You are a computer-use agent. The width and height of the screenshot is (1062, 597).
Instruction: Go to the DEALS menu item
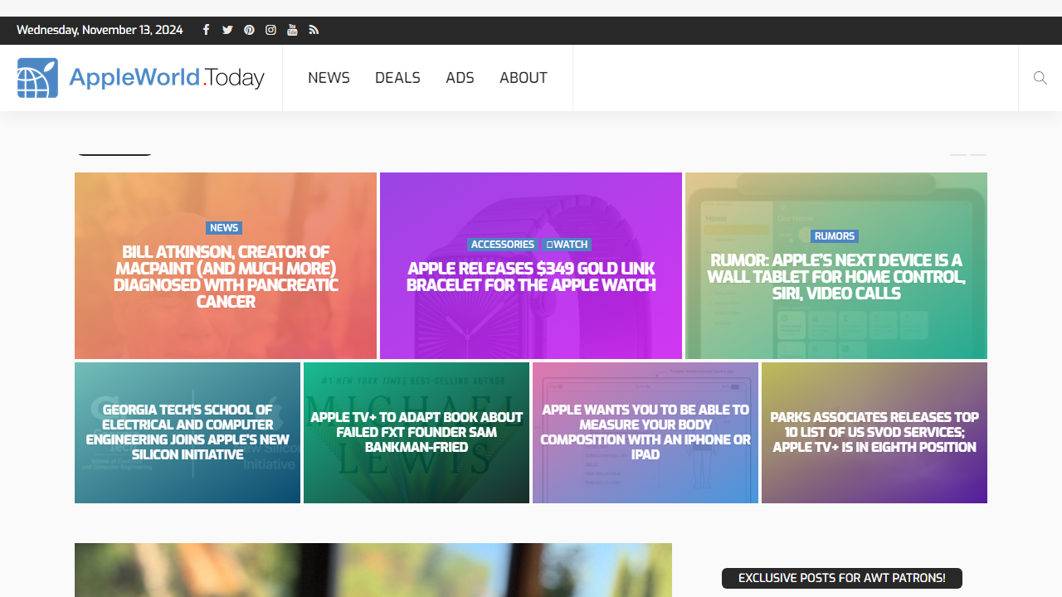coord(397,78)
